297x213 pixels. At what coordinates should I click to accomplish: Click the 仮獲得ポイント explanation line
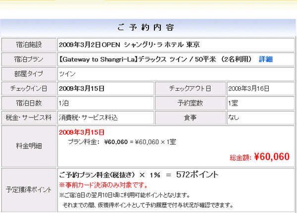(x=148, y=205)
